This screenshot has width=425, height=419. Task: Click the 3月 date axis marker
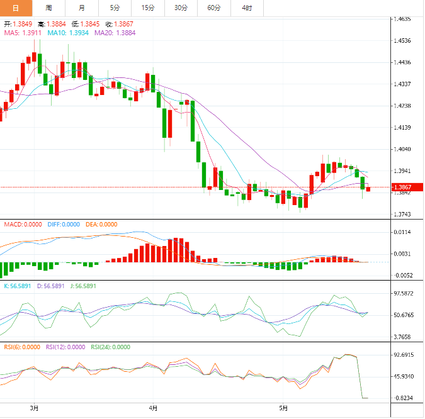pos(34,408)
